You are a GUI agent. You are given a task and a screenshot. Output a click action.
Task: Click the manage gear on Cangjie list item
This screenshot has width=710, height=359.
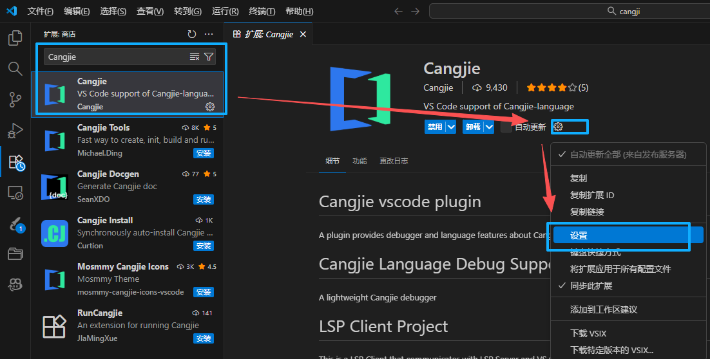pyautogui.click(x=210, y=107)
